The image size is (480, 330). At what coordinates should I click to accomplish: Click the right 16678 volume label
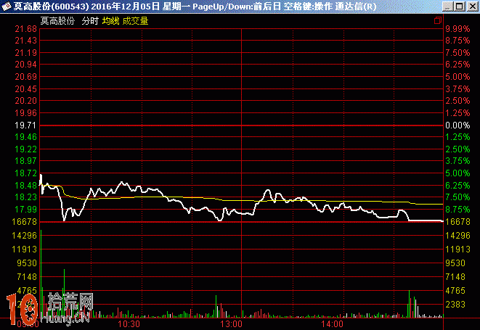[457, 222]
